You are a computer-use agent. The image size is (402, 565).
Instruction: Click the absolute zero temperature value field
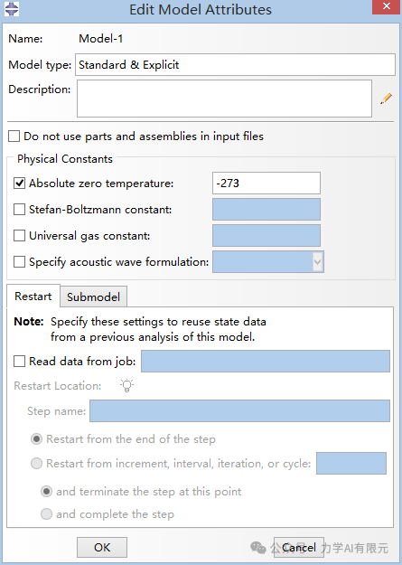click(x=266, y=183)
